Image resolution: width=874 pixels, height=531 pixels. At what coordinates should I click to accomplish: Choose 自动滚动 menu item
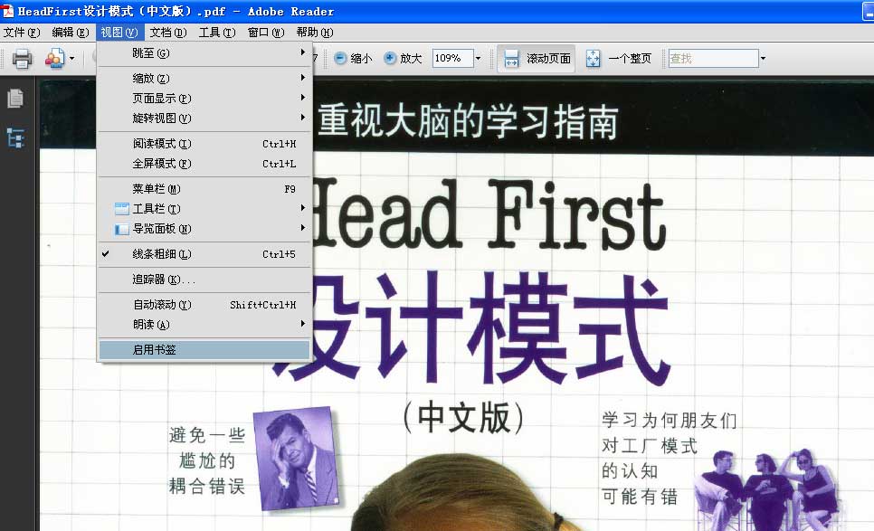pyautogui.click(x=204, y=305)
